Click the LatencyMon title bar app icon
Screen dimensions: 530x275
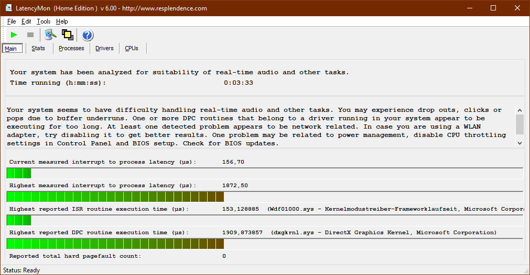pos(9,8)
